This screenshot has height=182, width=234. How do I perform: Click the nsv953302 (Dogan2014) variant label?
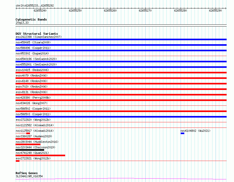click(x=32, y=53)
